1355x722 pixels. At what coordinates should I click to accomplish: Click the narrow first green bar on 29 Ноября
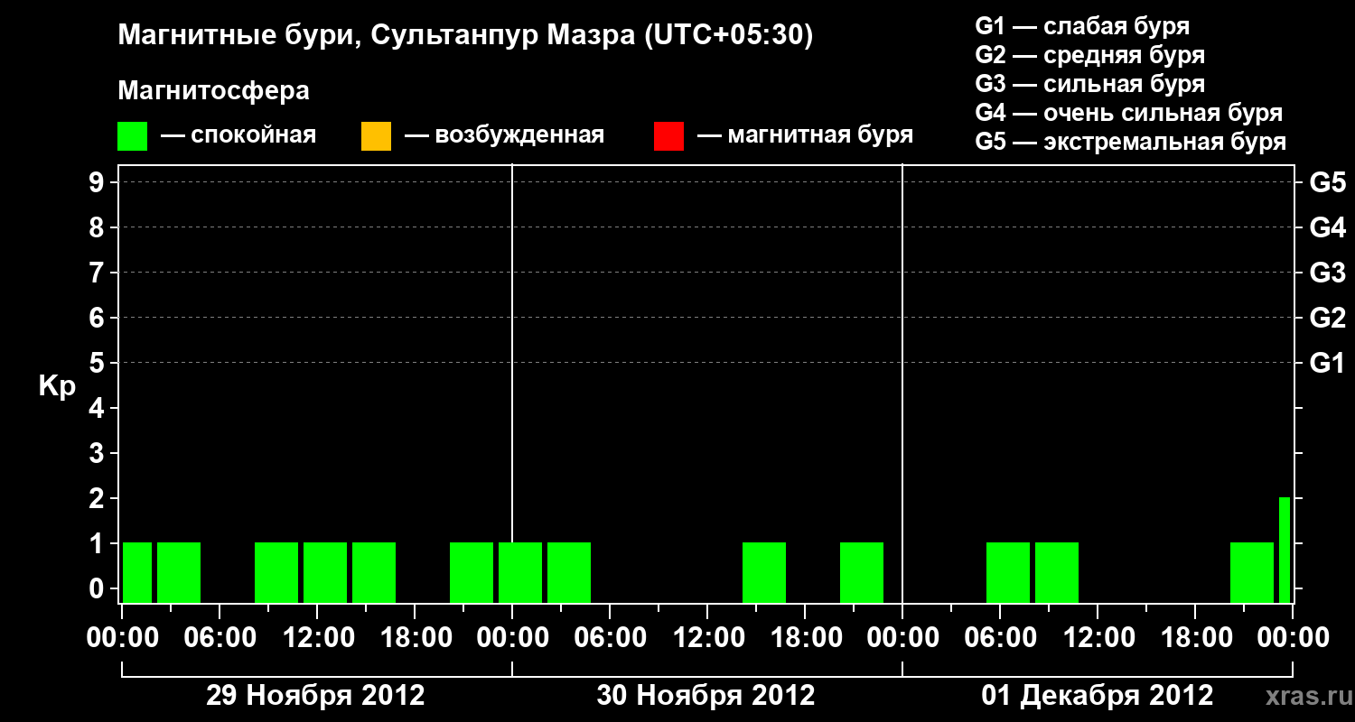coord(137,572)
